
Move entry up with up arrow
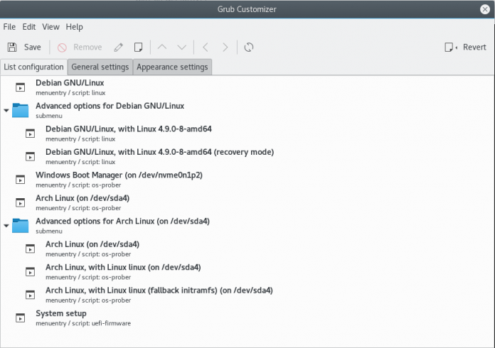(x=162, y=48)
